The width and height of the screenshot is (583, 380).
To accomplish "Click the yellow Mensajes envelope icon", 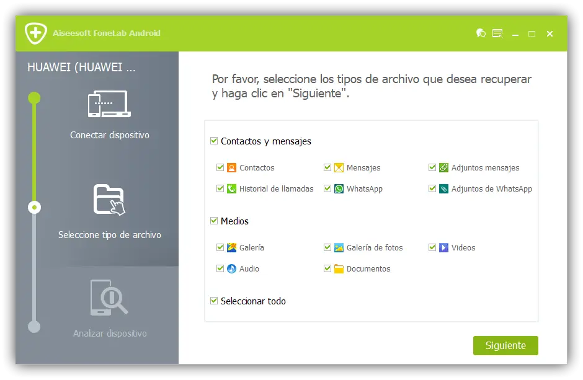I will (339, 167).
